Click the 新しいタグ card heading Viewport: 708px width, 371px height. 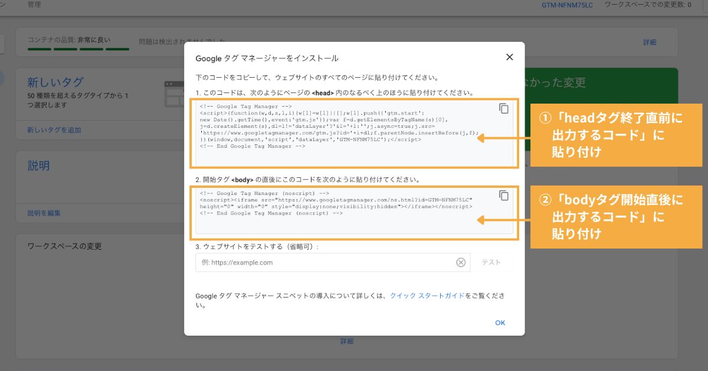pos(55,82)
